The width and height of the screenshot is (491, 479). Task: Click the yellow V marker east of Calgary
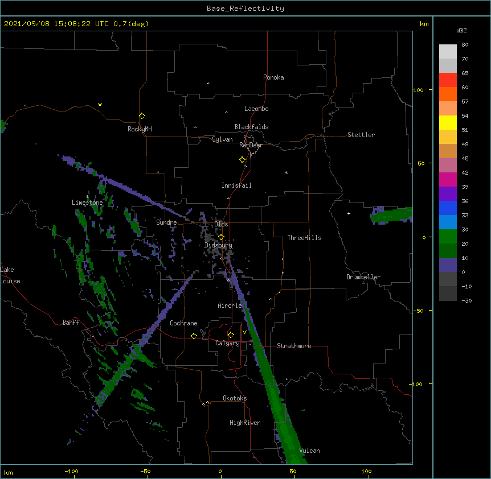tap(244, 332)
